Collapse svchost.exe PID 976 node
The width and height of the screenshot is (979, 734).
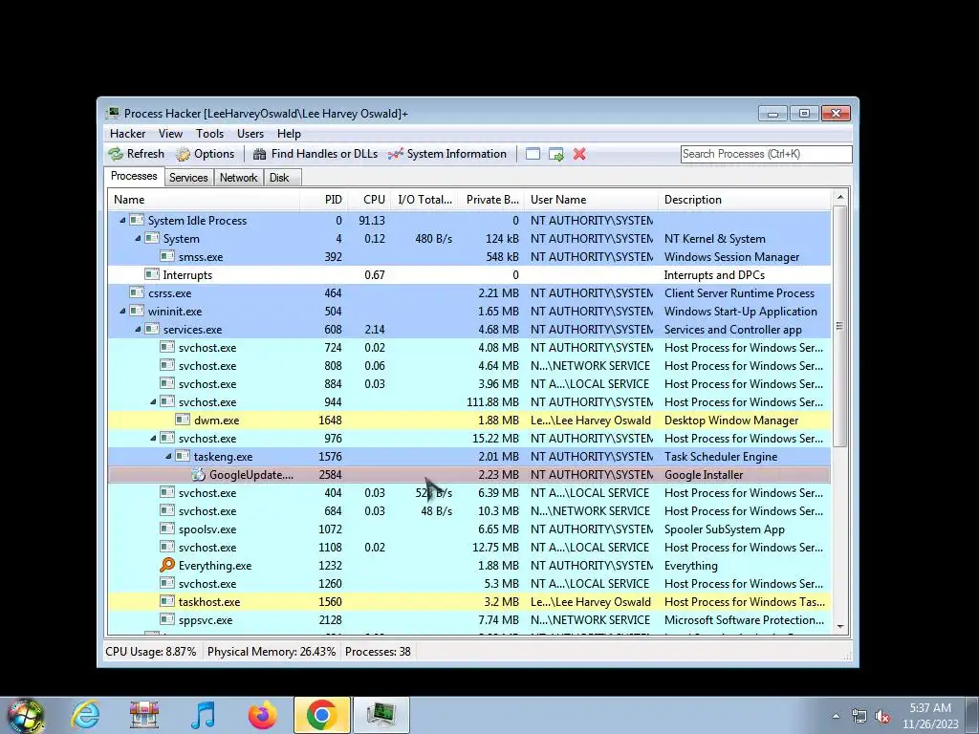point(153,438)
